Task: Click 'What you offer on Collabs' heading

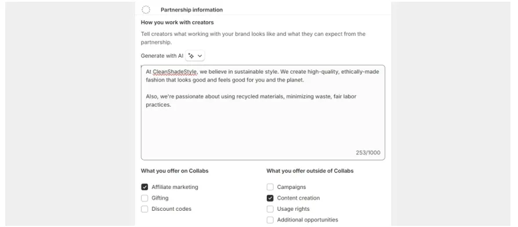Action: (175, 171)
